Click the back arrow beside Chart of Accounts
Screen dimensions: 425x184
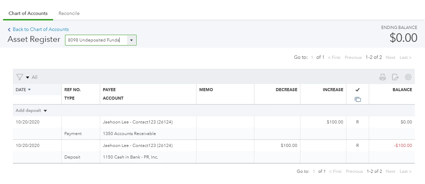click(x=9, y=30)
